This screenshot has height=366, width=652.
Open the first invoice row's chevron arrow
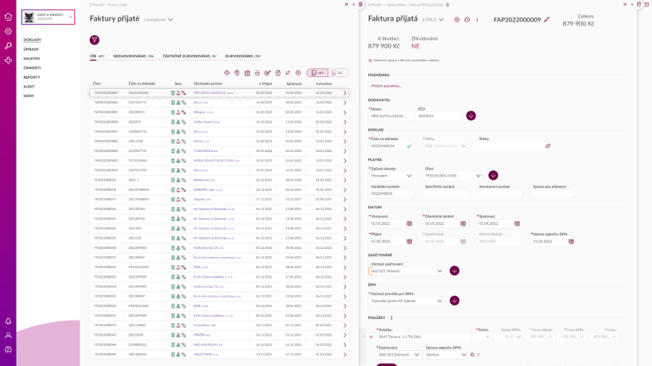point(345,93)
